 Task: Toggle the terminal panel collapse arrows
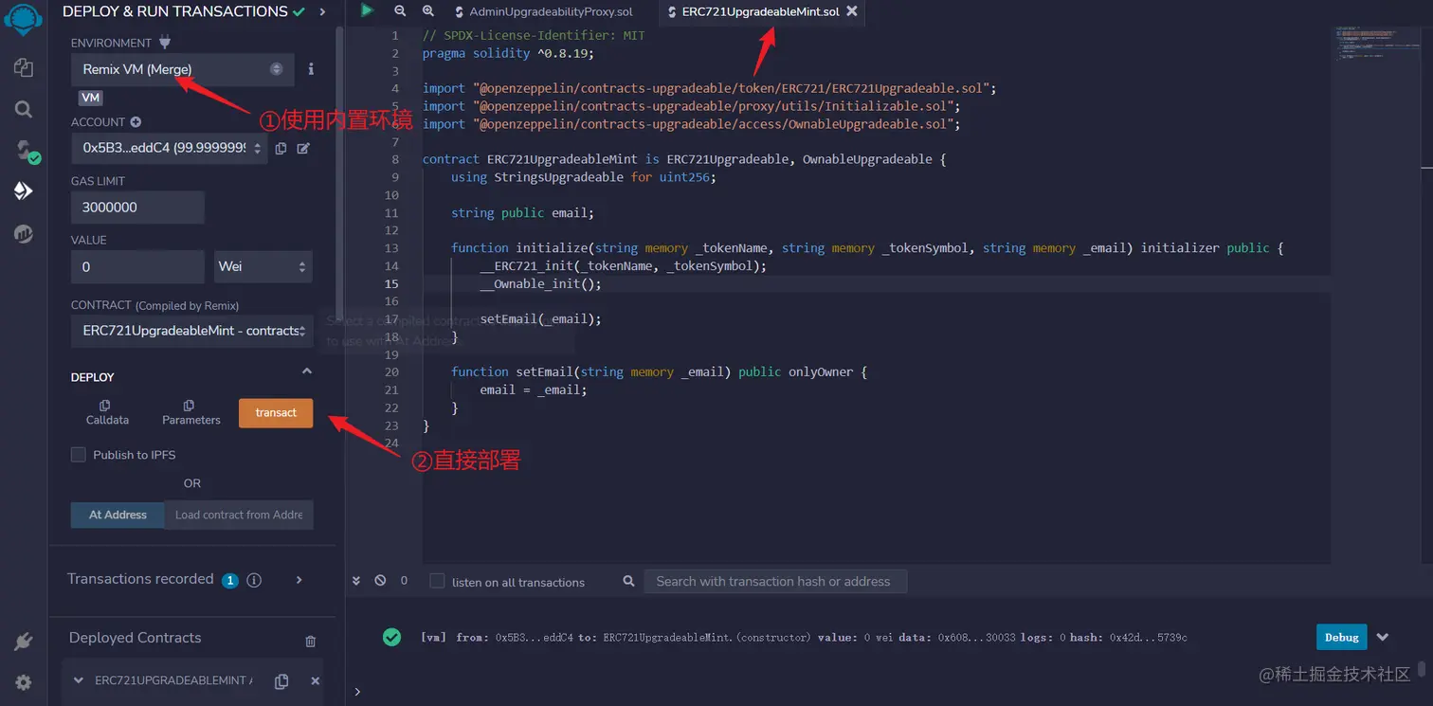[x=357, y=581]
